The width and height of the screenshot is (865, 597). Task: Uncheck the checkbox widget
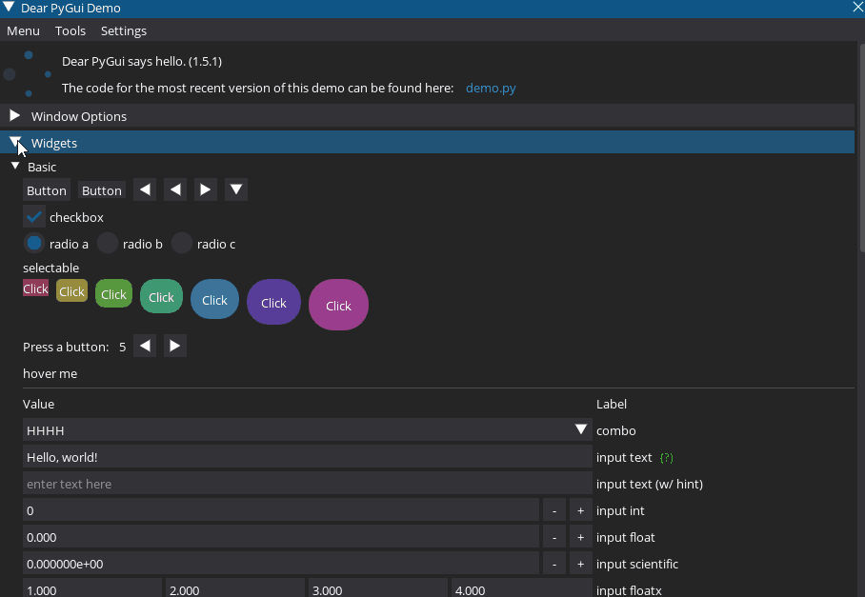[x=33, y=216]
